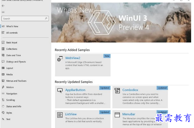This screenshot has width=194, height=128.
Task: Select the Styles category label
Action: 9,113
